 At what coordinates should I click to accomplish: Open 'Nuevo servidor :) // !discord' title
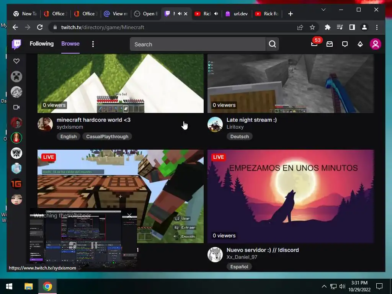click(263, 250)
